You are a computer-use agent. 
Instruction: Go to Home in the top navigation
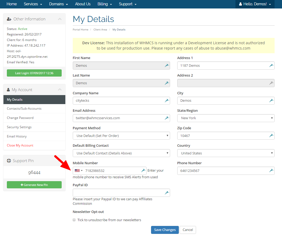point(12,4)
